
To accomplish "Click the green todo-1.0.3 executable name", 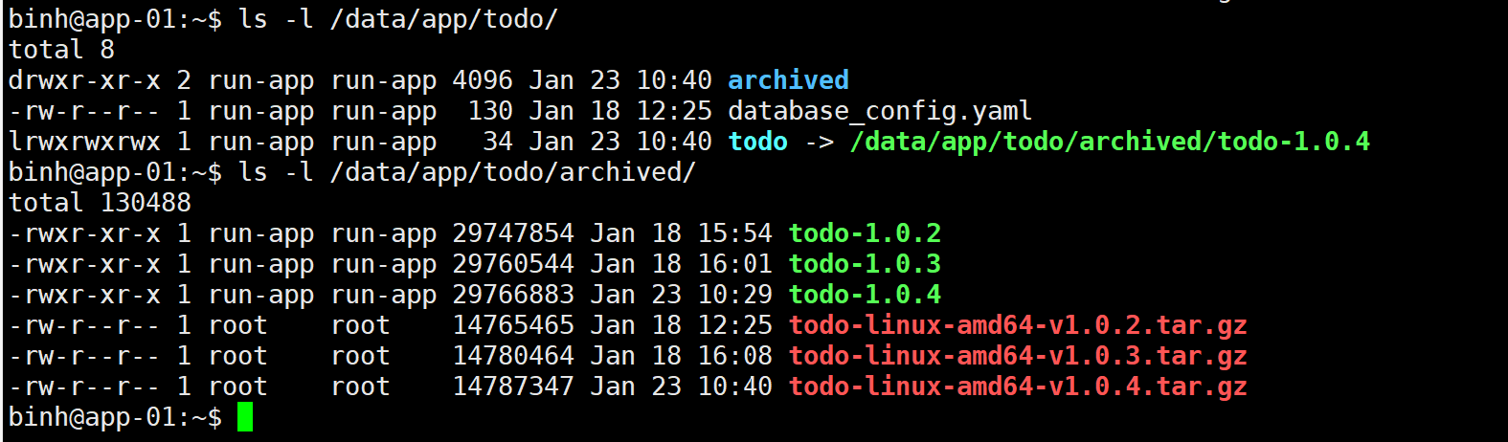I will point(865,264).
